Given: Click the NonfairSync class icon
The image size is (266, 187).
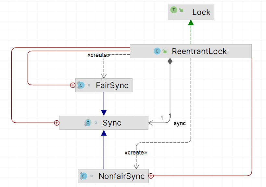Looking at the screenshot, I should [84, 176].
